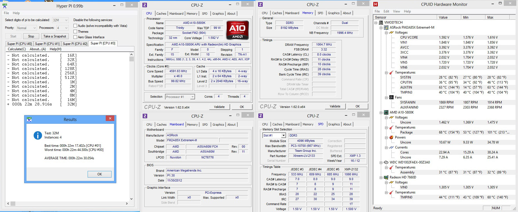Screen dimensions: 518x212
Task: Click the Value column header in Hardware Monitor
Action: pyautogui.click(x=449, y=17)
